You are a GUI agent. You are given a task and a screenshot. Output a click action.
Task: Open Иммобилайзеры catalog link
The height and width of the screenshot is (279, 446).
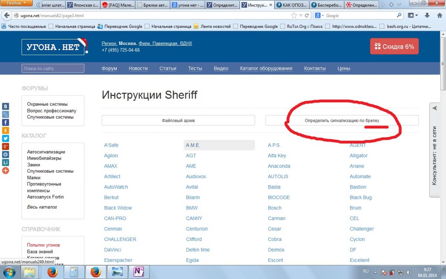(44, 158)
